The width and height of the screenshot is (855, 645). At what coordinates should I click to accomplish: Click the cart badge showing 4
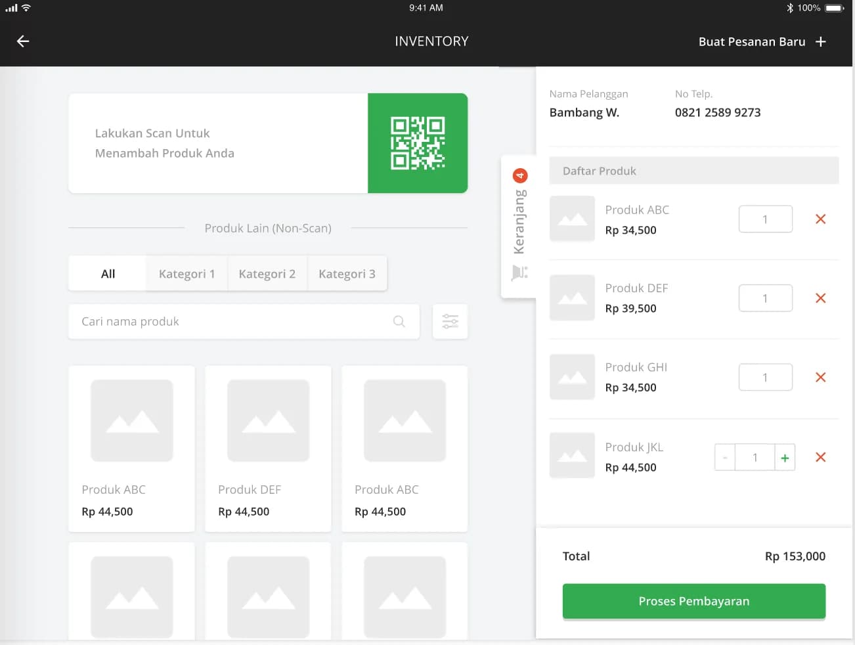click(520, 175)
